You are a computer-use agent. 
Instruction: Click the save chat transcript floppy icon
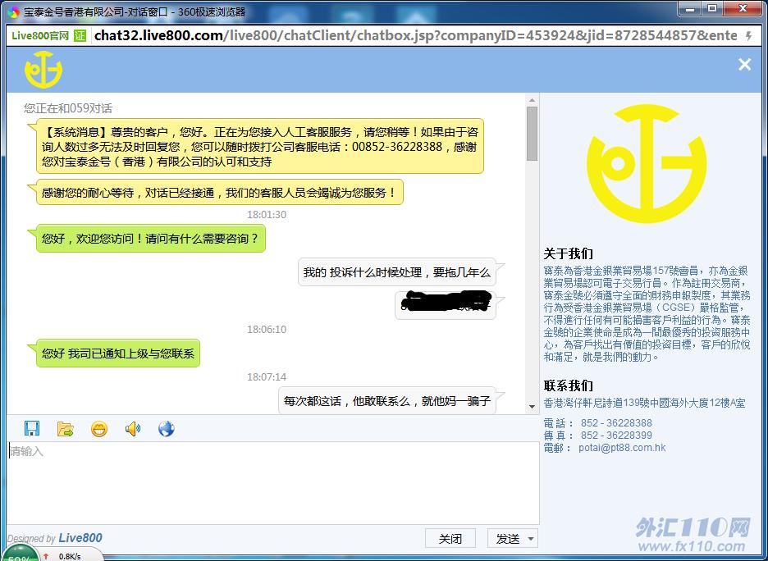[x=32, y=429]
